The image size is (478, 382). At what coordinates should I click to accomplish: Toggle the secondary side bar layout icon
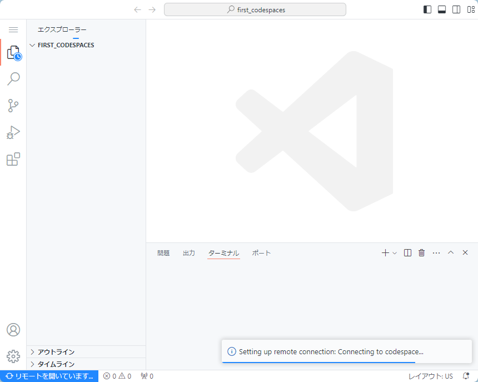click(x=456, y=9)
